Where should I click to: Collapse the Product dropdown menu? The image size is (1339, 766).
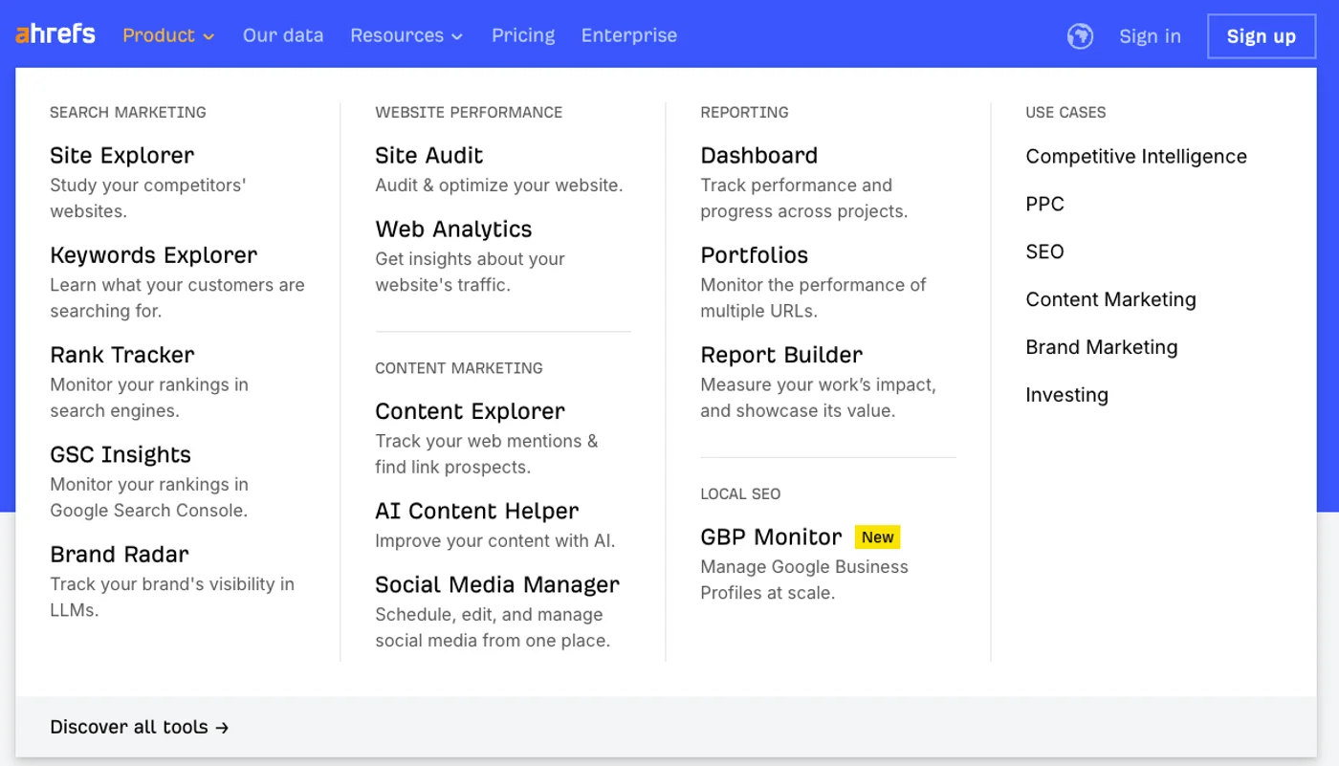(168, 35)
